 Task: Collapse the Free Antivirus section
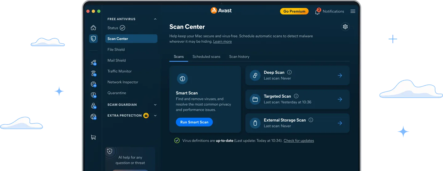coord(155,19)
